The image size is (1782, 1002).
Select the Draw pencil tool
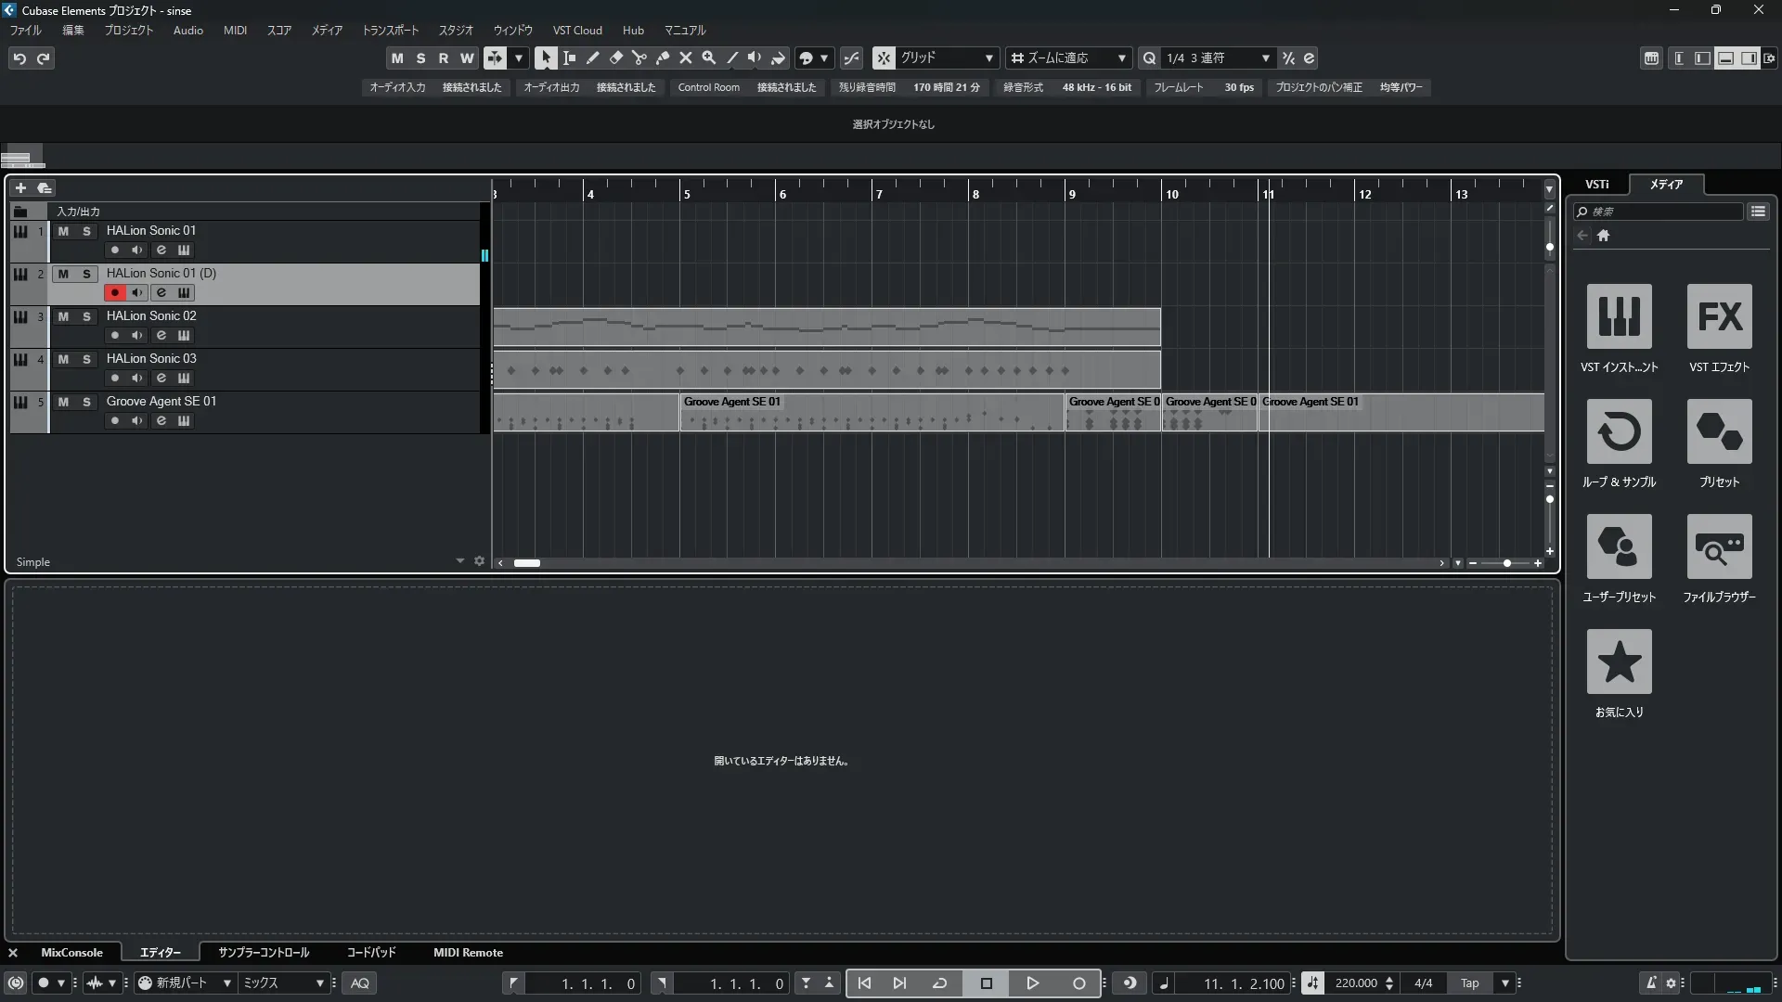[592, 58]
